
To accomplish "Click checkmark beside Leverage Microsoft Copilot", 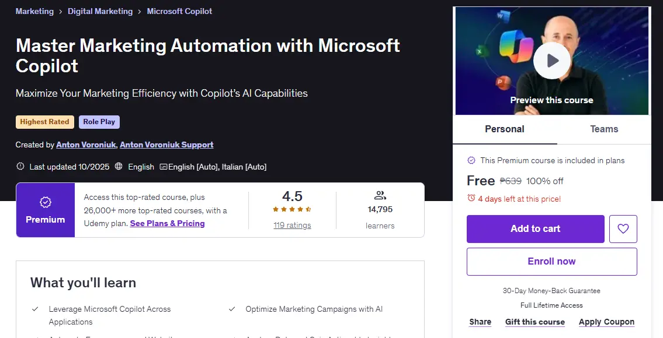I will pos(35,309).
